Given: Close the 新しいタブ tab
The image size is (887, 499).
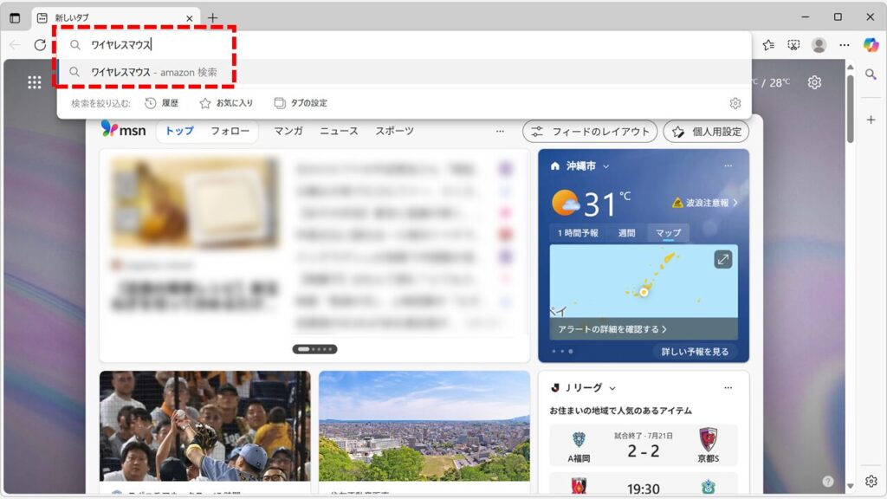Looking at the screenshot, I should 190,18.
